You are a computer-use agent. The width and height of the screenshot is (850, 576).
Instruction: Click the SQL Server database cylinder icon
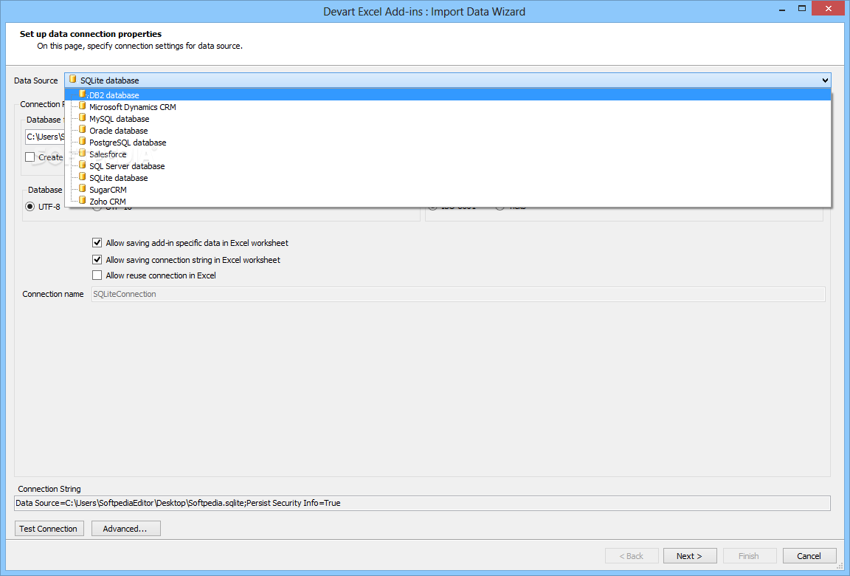(x=83, y=165)
